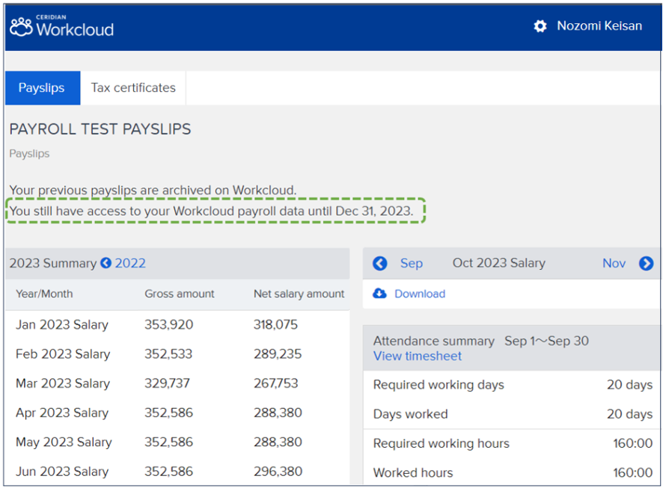Select the Jan 2023 Salary row
The width and height of the screenshot is (663, 488).
coord(62,324)
